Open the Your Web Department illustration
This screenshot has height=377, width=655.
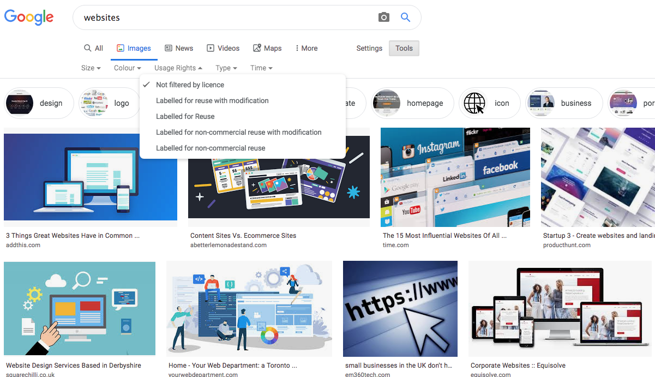[x=249, y=308]
